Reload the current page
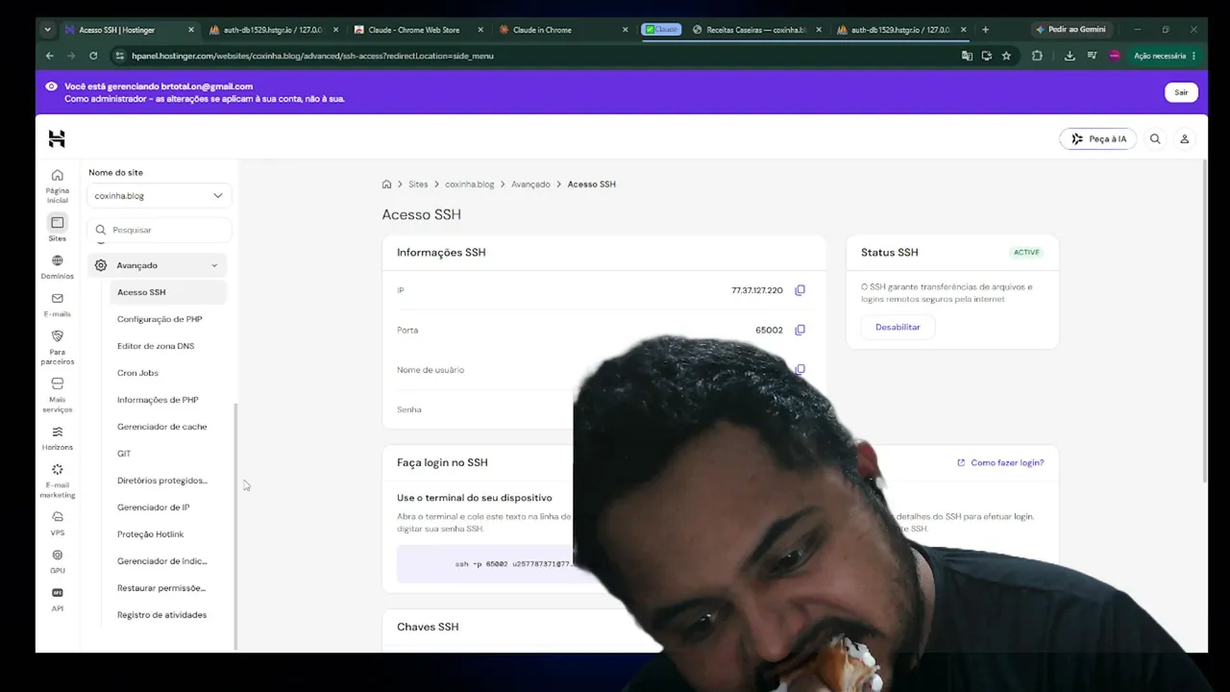1230x692 pixels. [x=93, y=56]
